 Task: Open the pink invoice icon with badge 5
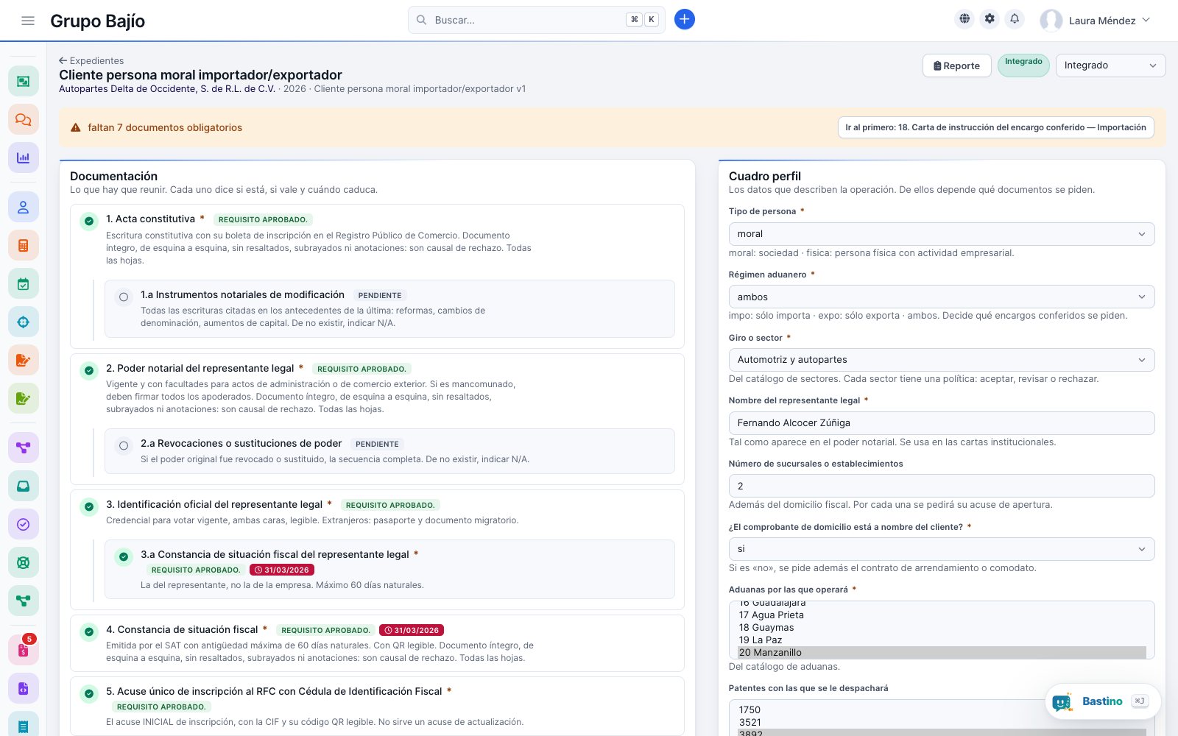[x=23, y=650]
